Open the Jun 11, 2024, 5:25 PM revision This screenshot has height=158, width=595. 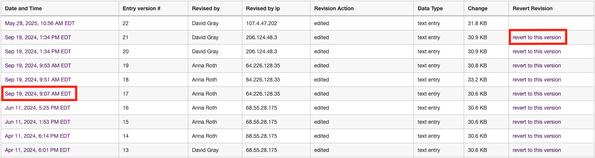click(x=38, y=108)
